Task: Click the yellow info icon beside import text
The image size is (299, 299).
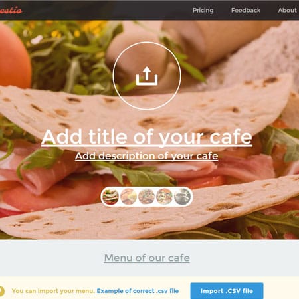Action: point(1,291)
